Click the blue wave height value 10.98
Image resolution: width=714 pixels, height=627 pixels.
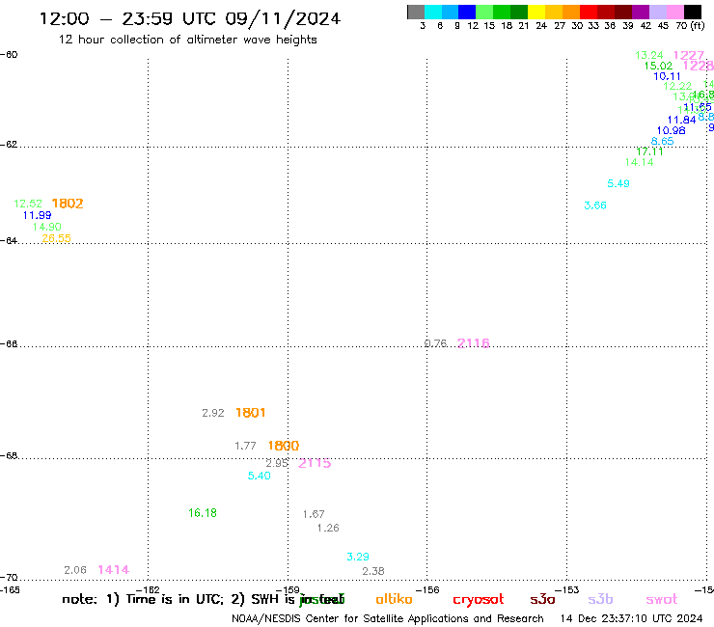[x=671, y=130]
